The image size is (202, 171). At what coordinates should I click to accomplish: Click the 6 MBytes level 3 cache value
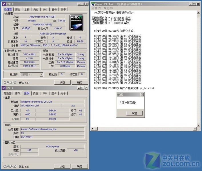coord(65,66)
